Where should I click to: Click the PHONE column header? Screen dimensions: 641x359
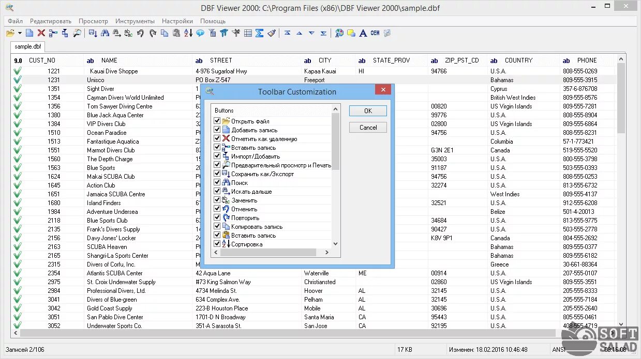588,60
